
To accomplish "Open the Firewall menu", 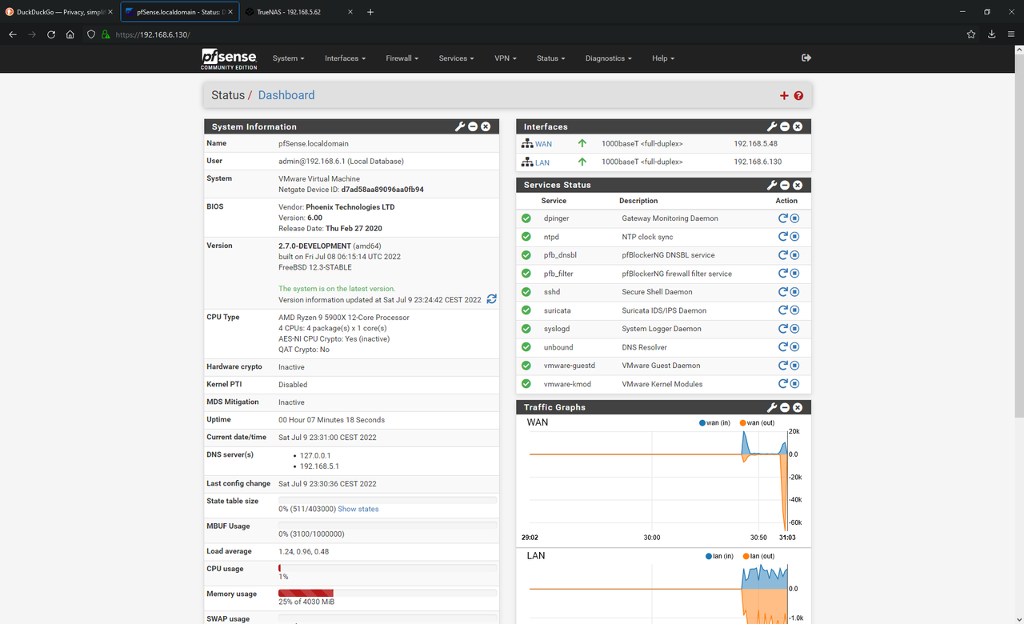I will [402, 58].
